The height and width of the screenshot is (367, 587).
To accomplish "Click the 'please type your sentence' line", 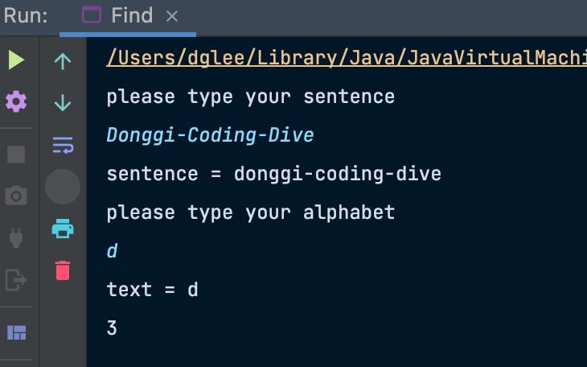I will coord(250,97).
